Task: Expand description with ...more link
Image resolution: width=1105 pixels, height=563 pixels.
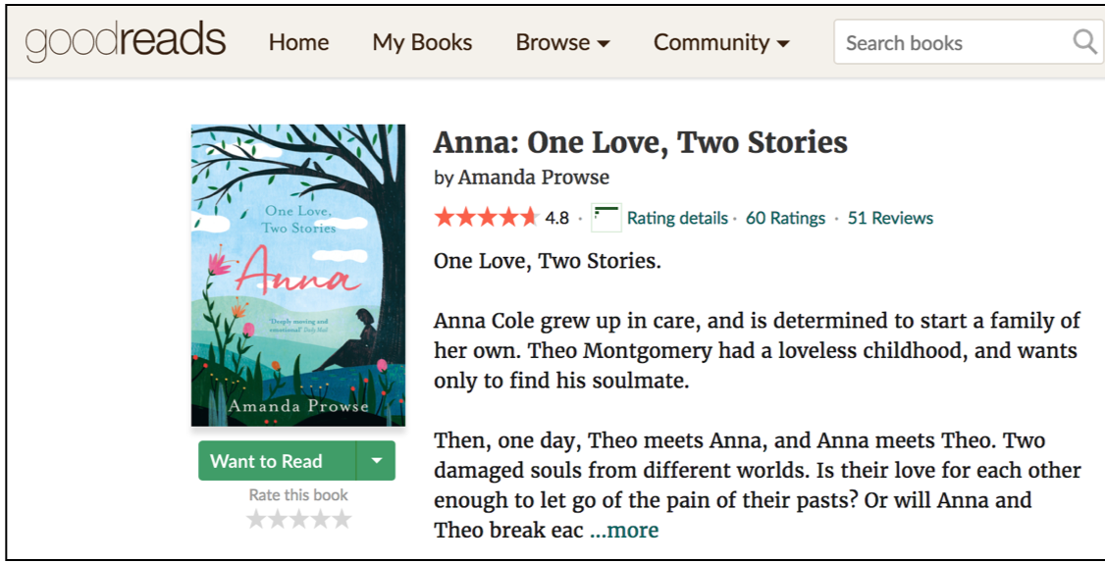Action: pos(624,530)
